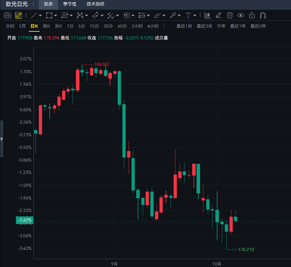Choose the text annotation tool
291x267 pixels.
tap(188, 15)
